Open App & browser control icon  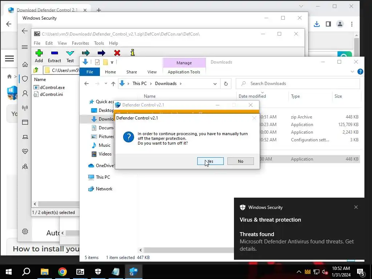tap(25, 122)
